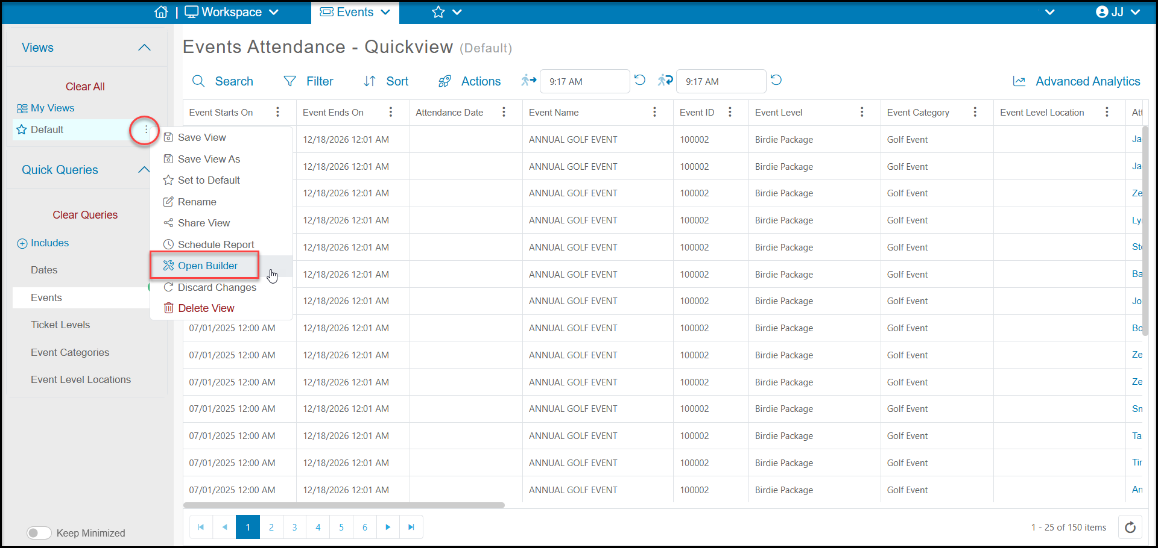Open Event Ends On column menu
Screen dimensions: 1158x548
tap(391, 112)
